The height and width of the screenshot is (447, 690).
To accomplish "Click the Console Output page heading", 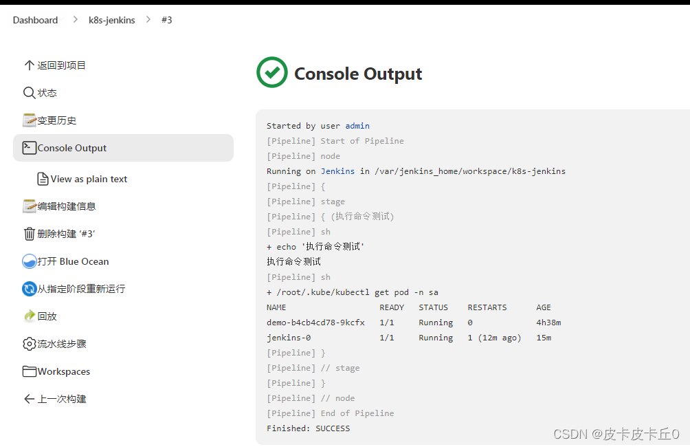I will point(358,74).
